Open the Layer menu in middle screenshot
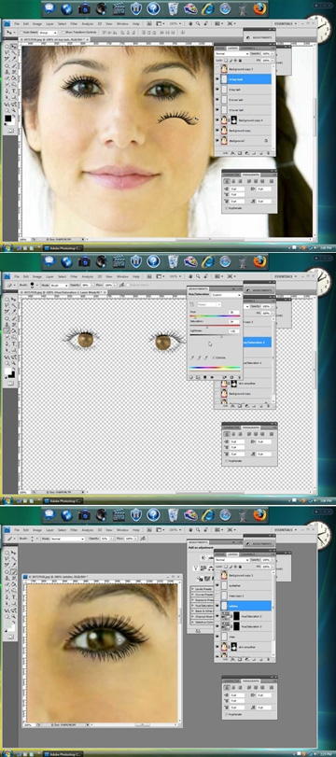This screenshot has height=757, width=336. pyautogui.click(x=49, y=276)
